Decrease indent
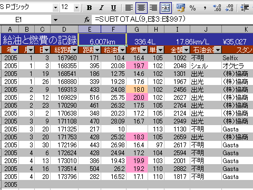Image resolution: width=253 pixels, height=190 pixels. (x=245, y=8)
